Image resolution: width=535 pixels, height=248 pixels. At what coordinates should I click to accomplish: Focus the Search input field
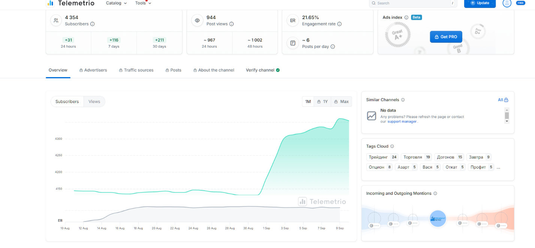pos(412,3)
